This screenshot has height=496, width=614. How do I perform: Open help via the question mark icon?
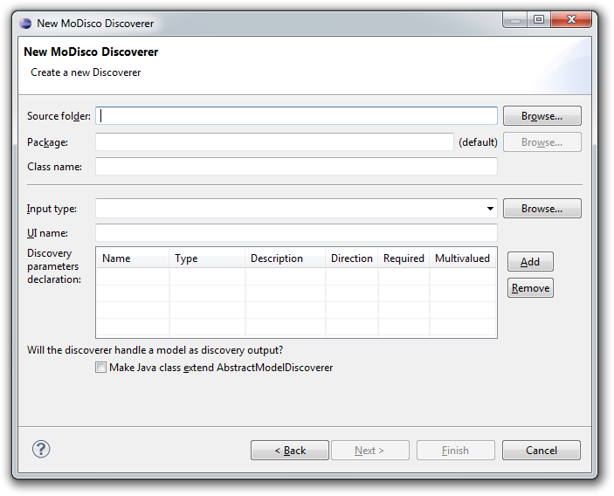point(41,449)
